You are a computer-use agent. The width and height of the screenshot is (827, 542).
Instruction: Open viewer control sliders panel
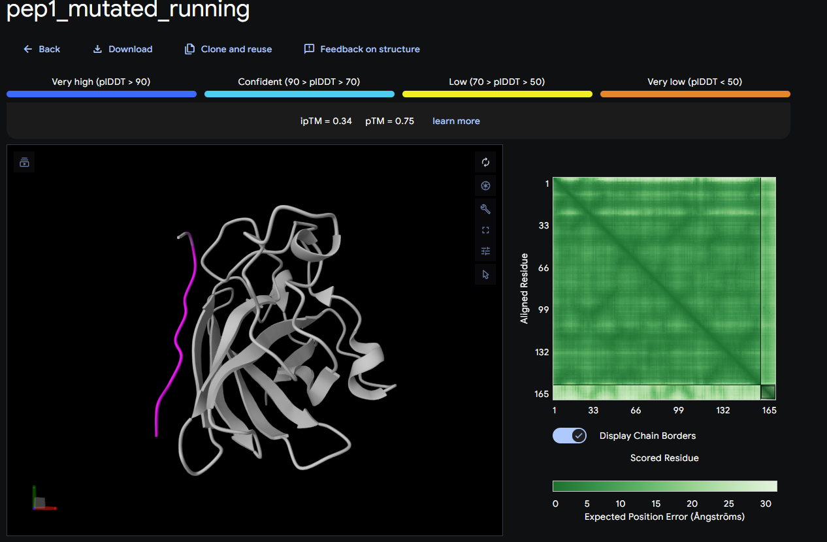pos(485,251)
